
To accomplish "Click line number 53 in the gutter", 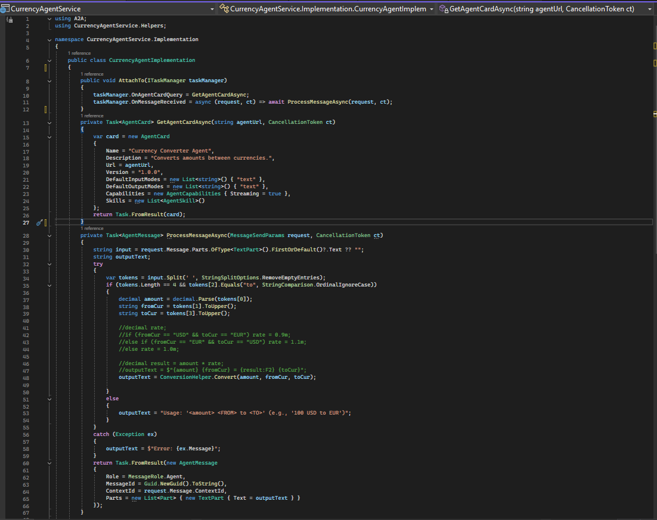I will 26,413.
